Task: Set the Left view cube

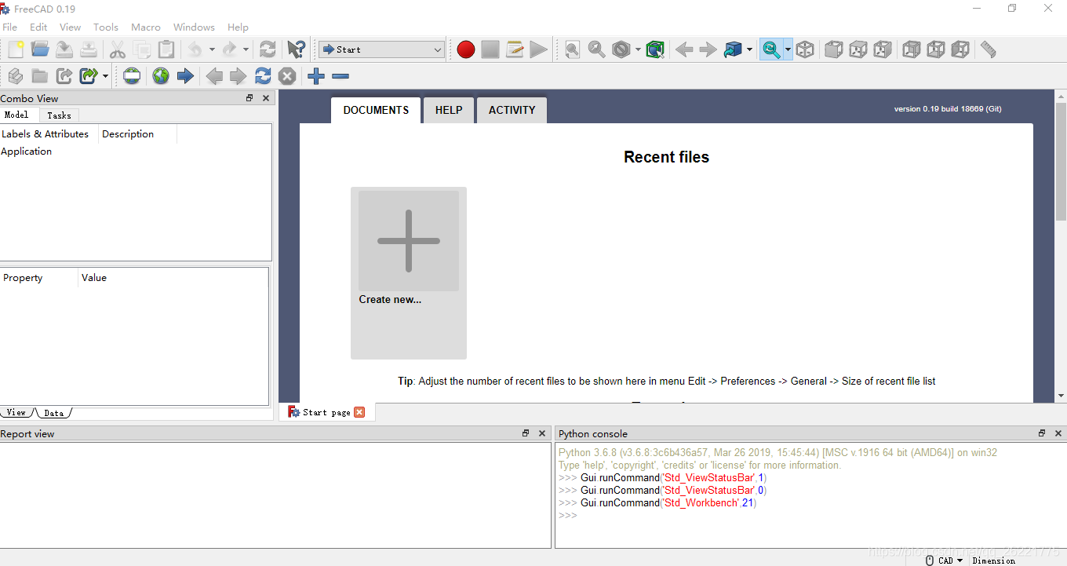Action: point(960,49)
